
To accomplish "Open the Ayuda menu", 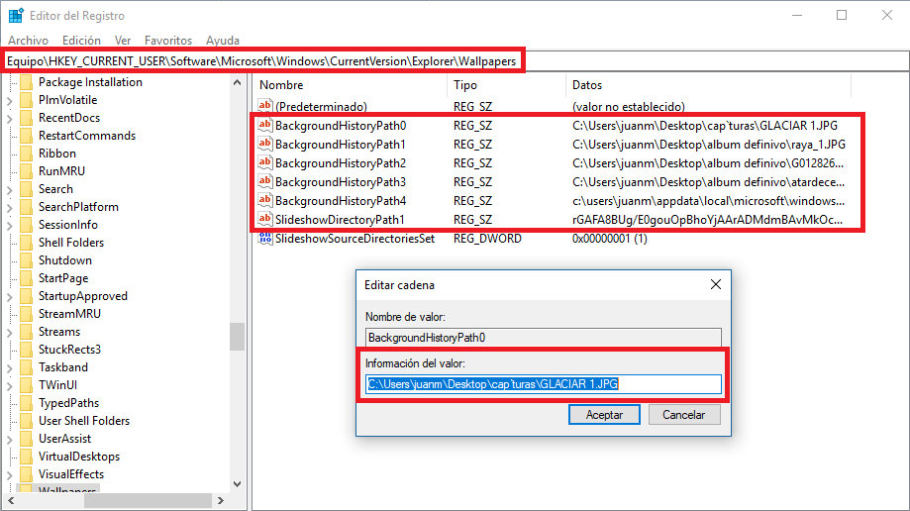I will click(222, 40).
